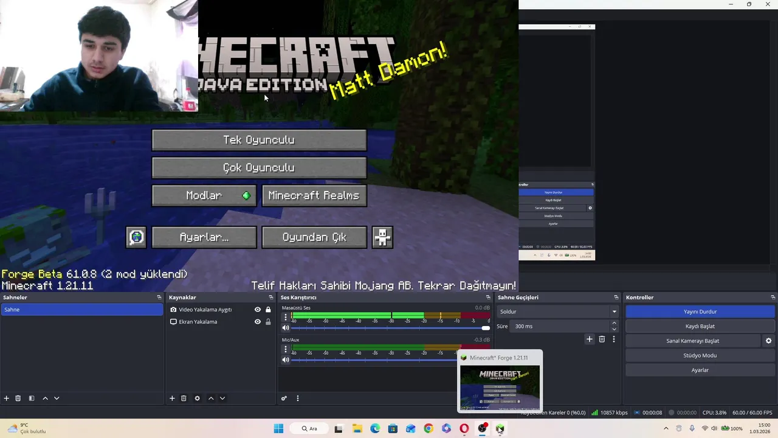Viewport: 778px width, 438px height.
Task: Open OBS Studio from the taskbar
Action: click(x=483, y=429)
